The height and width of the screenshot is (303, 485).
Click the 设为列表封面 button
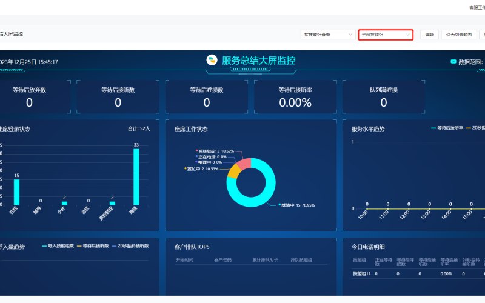pyautogui.click(x=459, y=35)
